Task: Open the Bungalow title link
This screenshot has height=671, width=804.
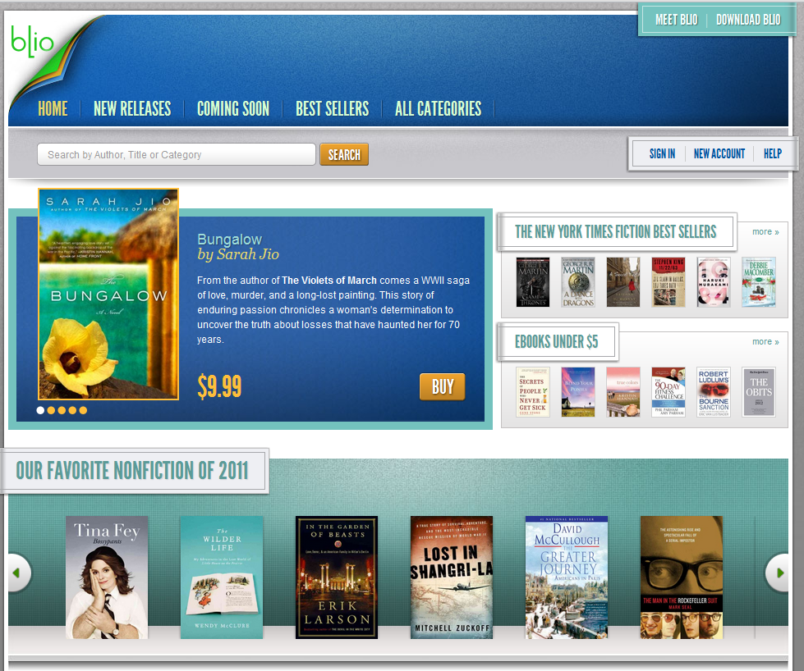Action: click(x=229, y=240)
